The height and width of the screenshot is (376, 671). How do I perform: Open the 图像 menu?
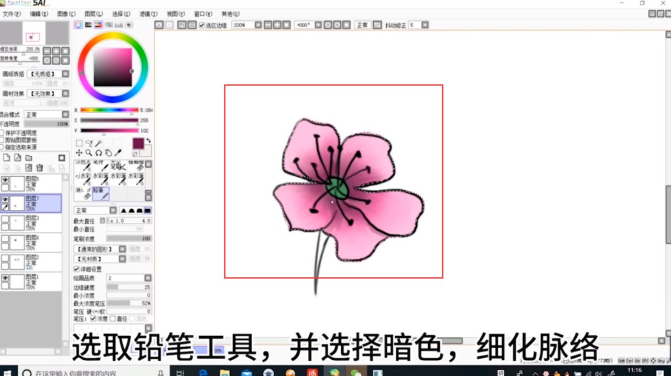pos(66,14)
